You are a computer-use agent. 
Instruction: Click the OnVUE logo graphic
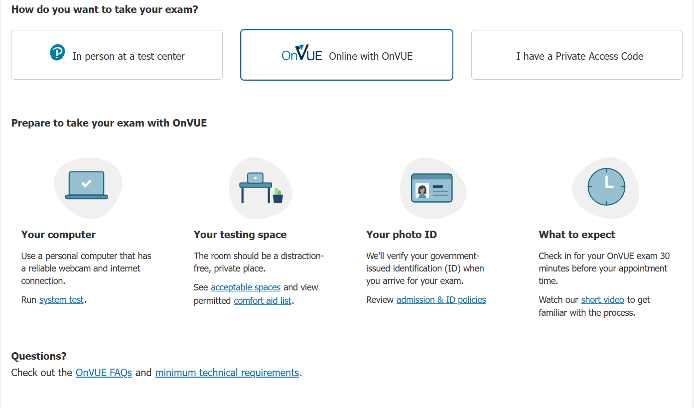coord(302,53)
